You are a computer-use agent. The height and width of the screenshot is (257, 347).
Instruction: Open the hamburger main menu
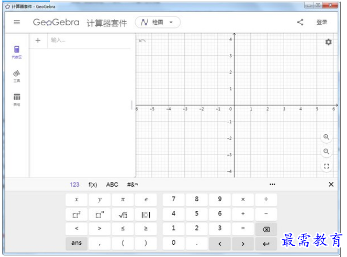click(x=17, y=23)
